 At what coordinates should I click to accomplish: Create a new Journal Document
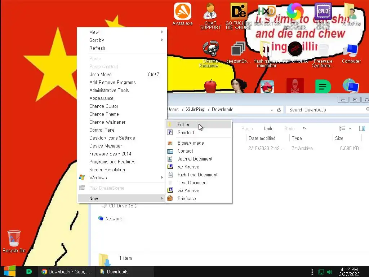click(199, 159)
